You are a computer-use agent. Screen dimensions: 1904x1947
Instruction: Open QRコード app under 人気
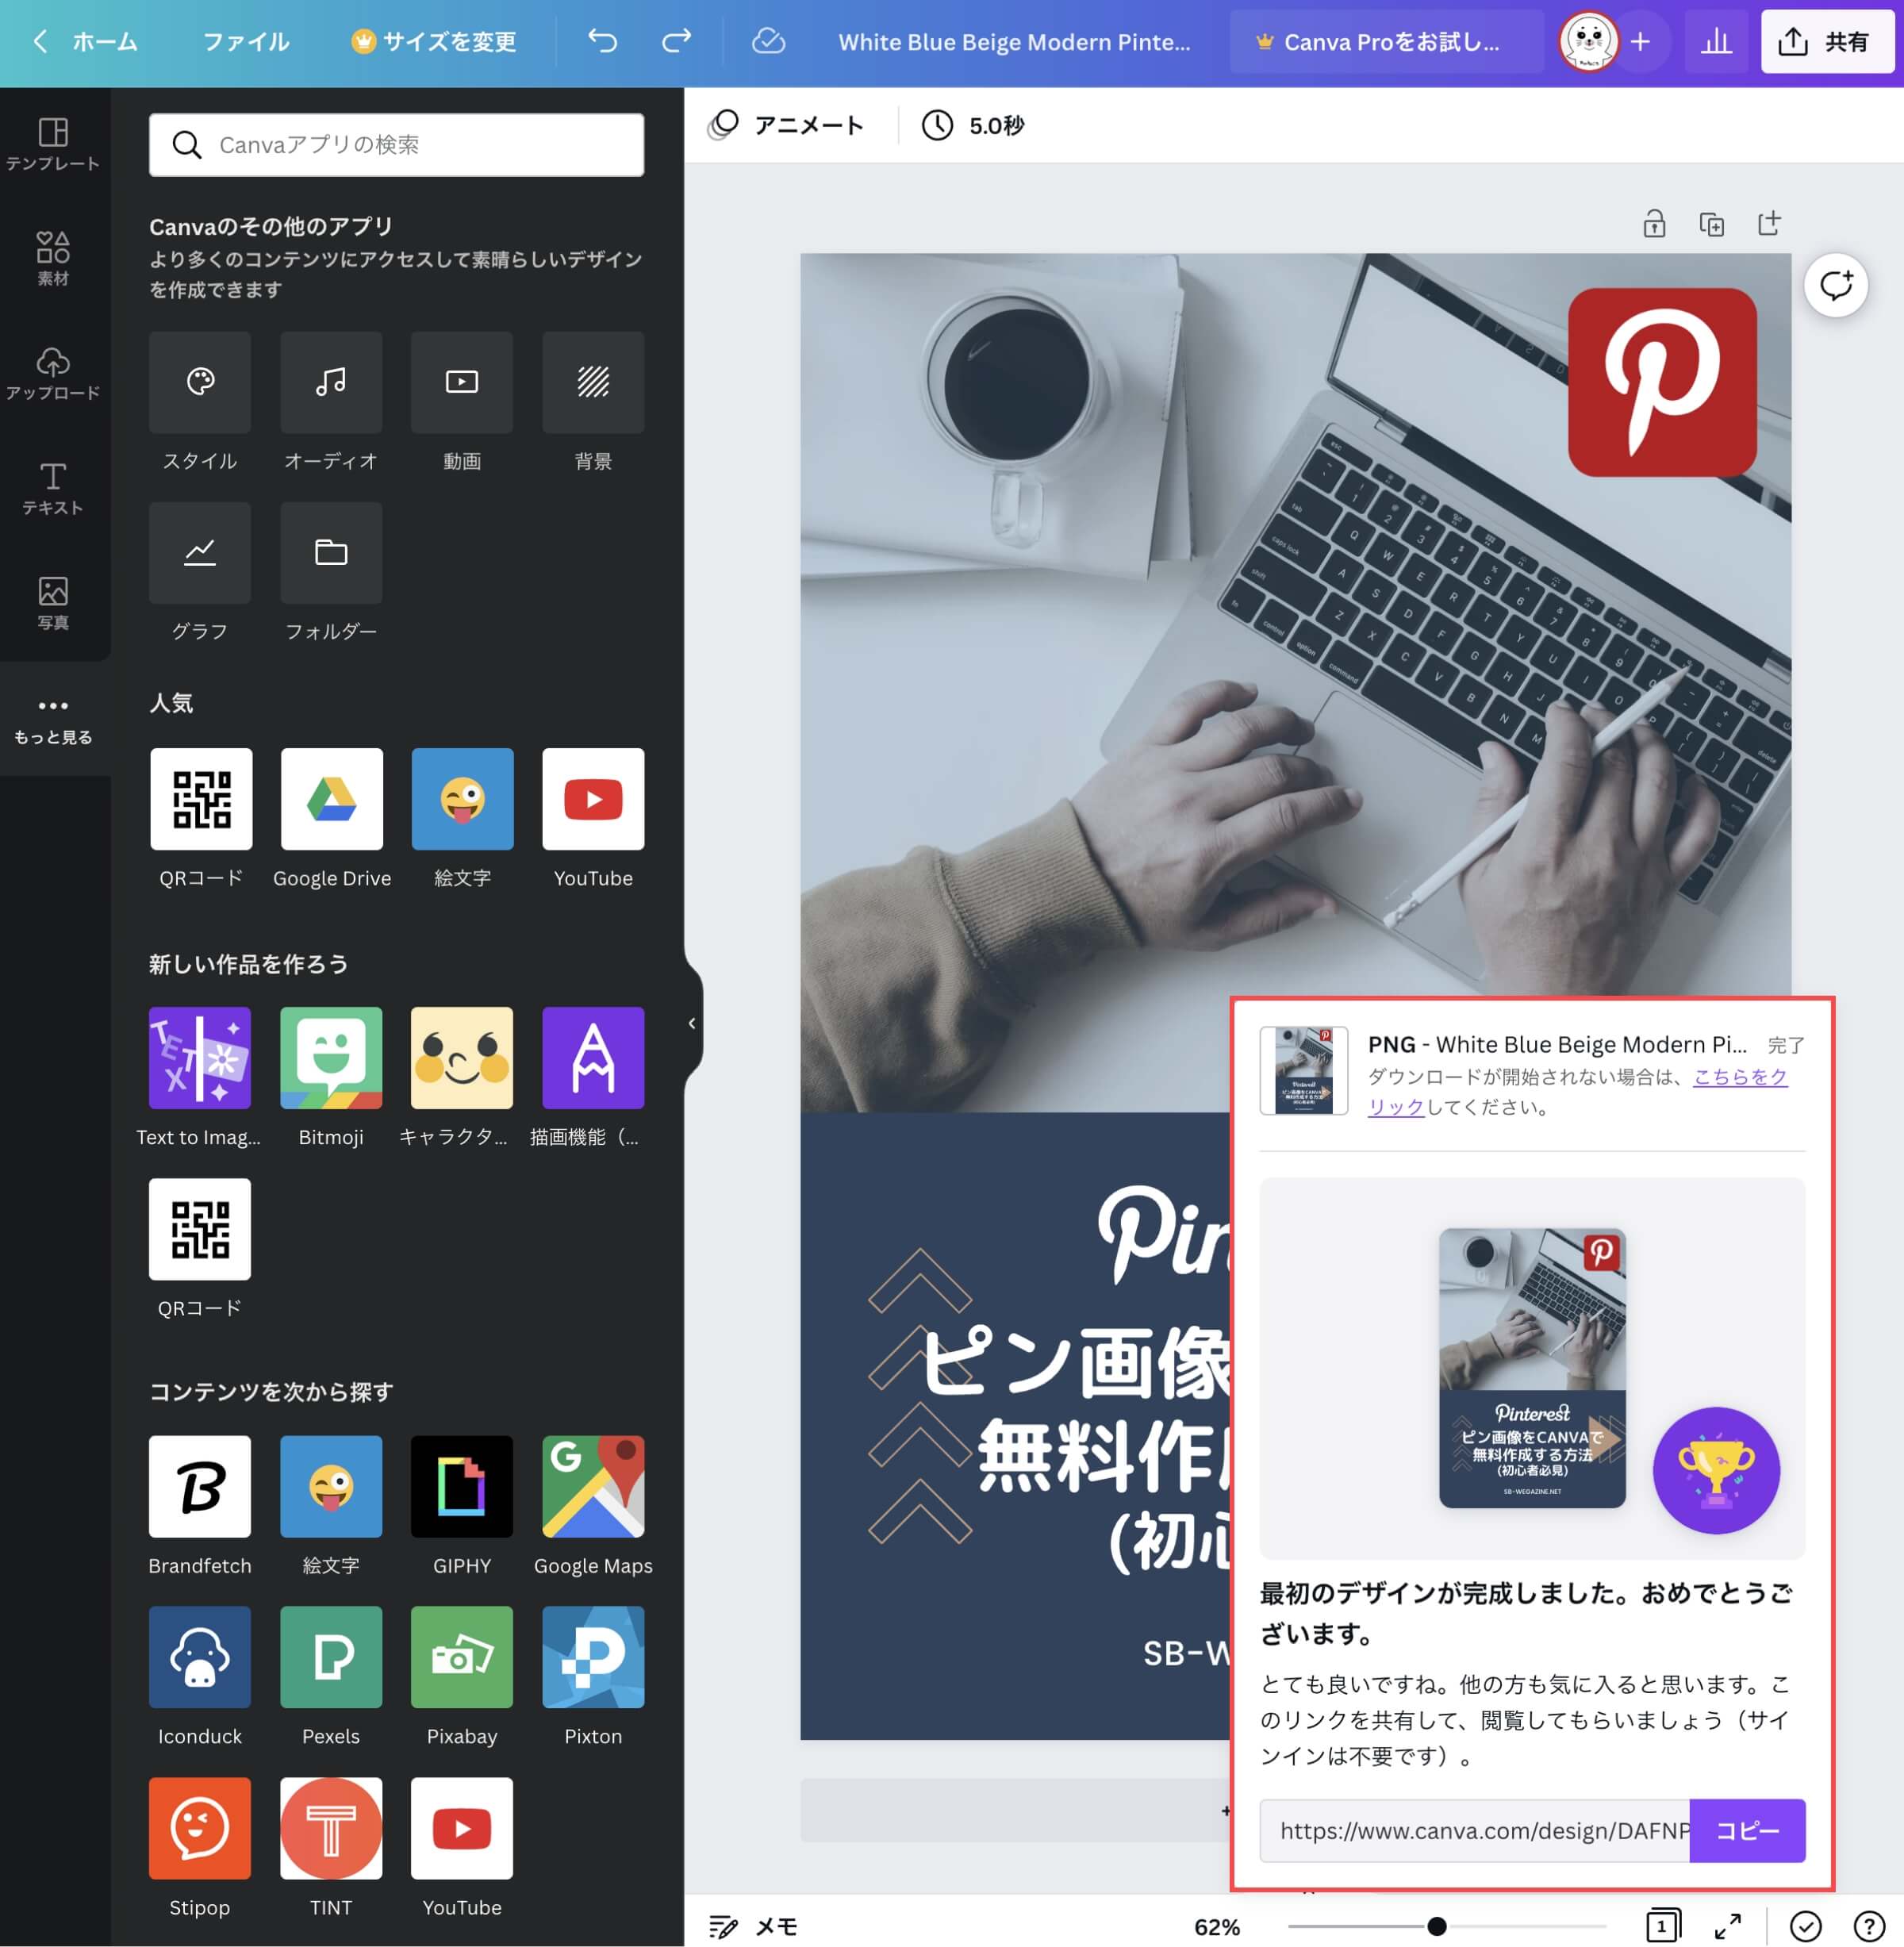pyautogui.click(x=201, y=799)
